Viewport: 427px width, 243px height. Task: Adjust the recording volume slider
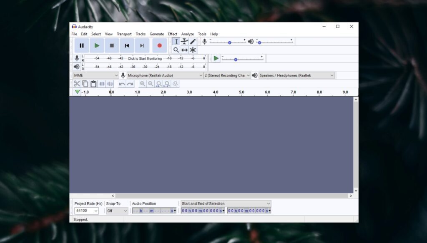pyautogui.click(x=230, y=41)
